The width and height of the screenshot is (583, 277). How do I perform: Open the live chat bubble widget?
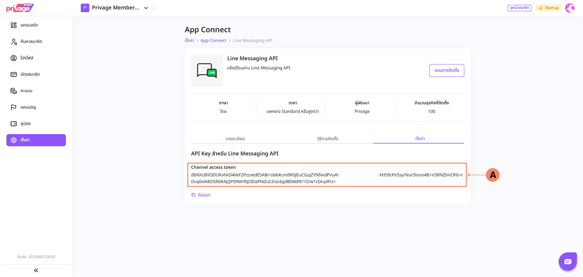coord(568,261)
